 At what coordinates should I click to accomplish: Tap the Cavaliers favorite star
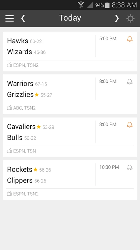pyautogui.click(x=39, y=127)
